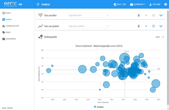Delete filter with trash icon in filter row

pos(139,15)
